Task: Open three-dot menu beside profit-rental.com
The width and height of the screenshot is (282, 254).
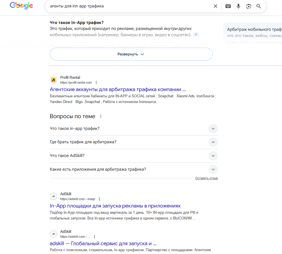Action: click(96, 82)
